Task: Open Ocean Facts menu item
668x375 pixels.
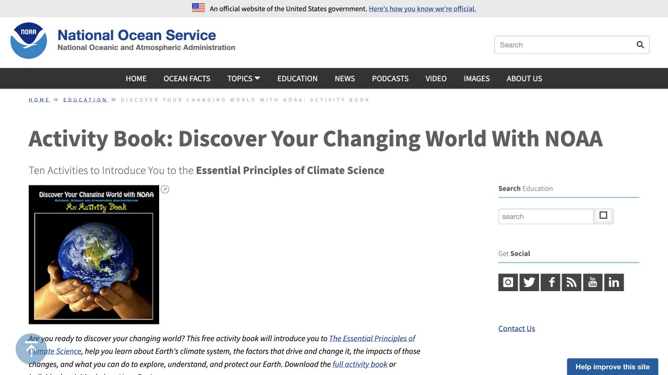Action: click(187, 79)
